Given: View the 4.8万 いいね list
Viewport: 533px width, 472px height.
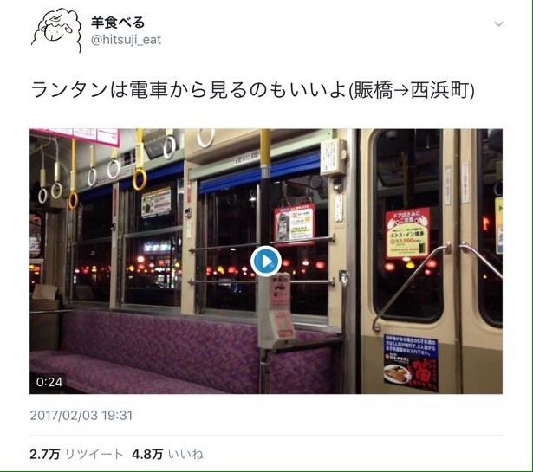Looking at the screenshot, I should click(x=167, y=454).
